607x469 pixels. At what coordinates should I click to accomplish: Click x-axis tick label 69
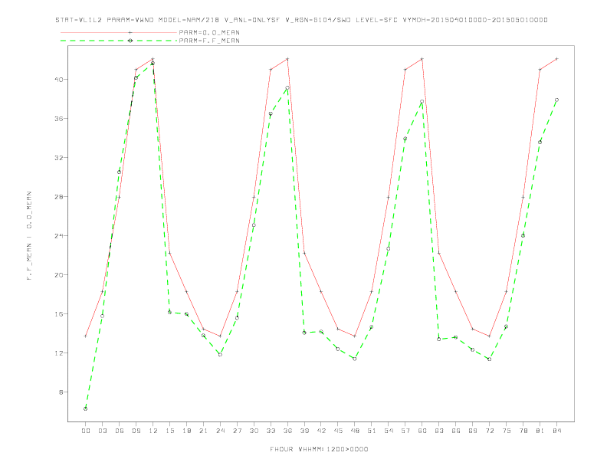[x=473, y=431]
